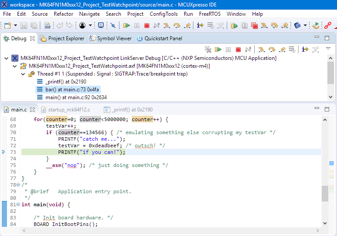Select the _printf() stack frame
This screenshot has width=337, height=236.
[65, 82]
